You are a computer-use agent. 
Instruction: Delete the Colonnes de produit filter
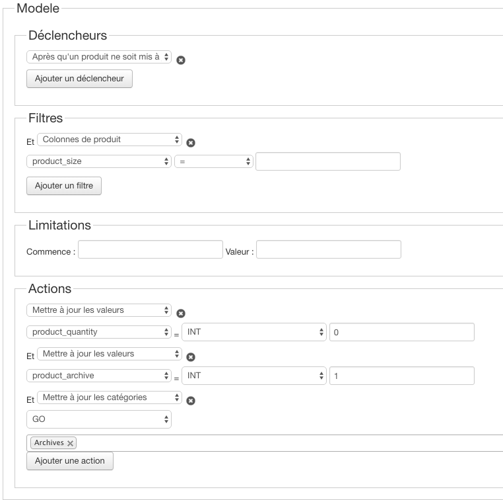click(191, 142)
